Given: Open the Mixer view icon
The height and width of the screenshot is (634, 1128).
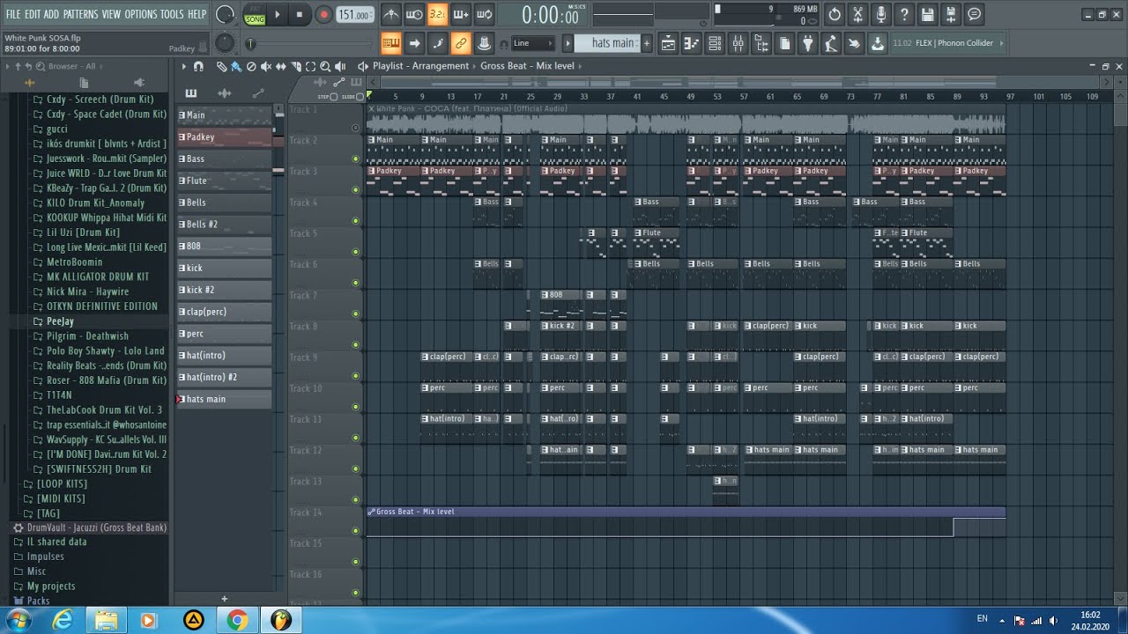Looking at the screenshot, I should 738,43.
